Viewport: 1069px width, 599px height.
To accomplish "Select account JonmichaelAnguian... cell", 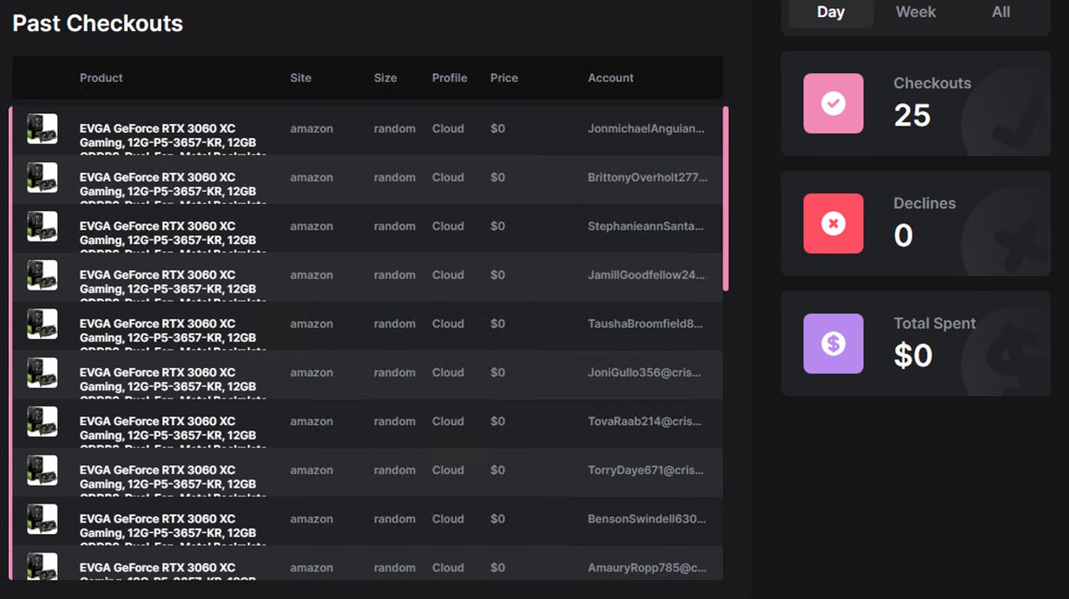I will tap(647, 128).
